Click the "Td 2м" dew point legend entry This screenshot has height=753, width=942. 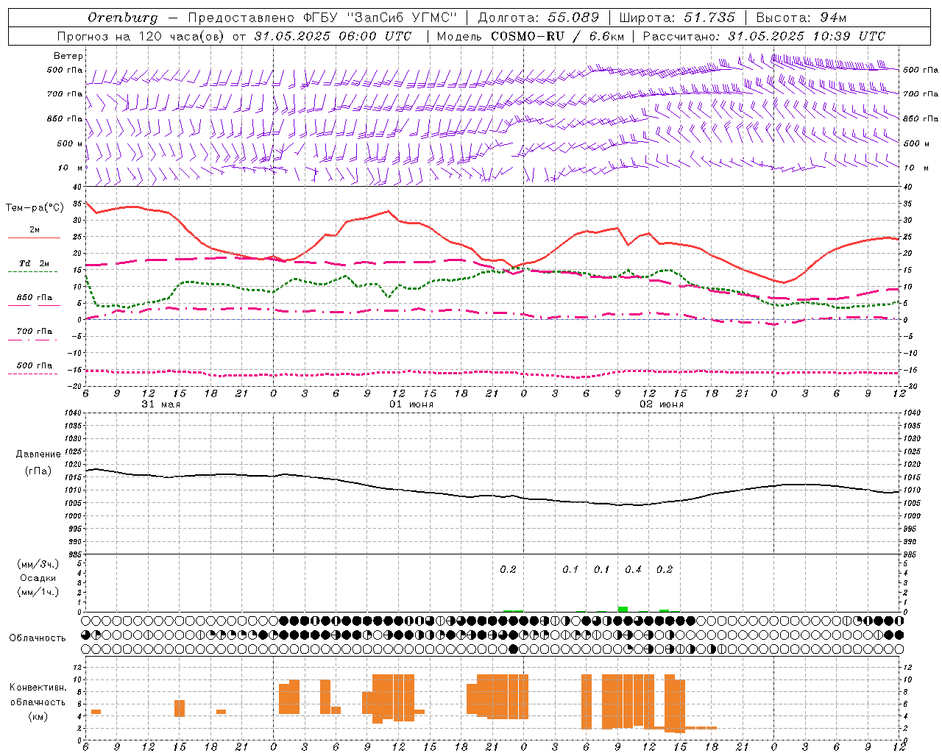coord(35,263)
